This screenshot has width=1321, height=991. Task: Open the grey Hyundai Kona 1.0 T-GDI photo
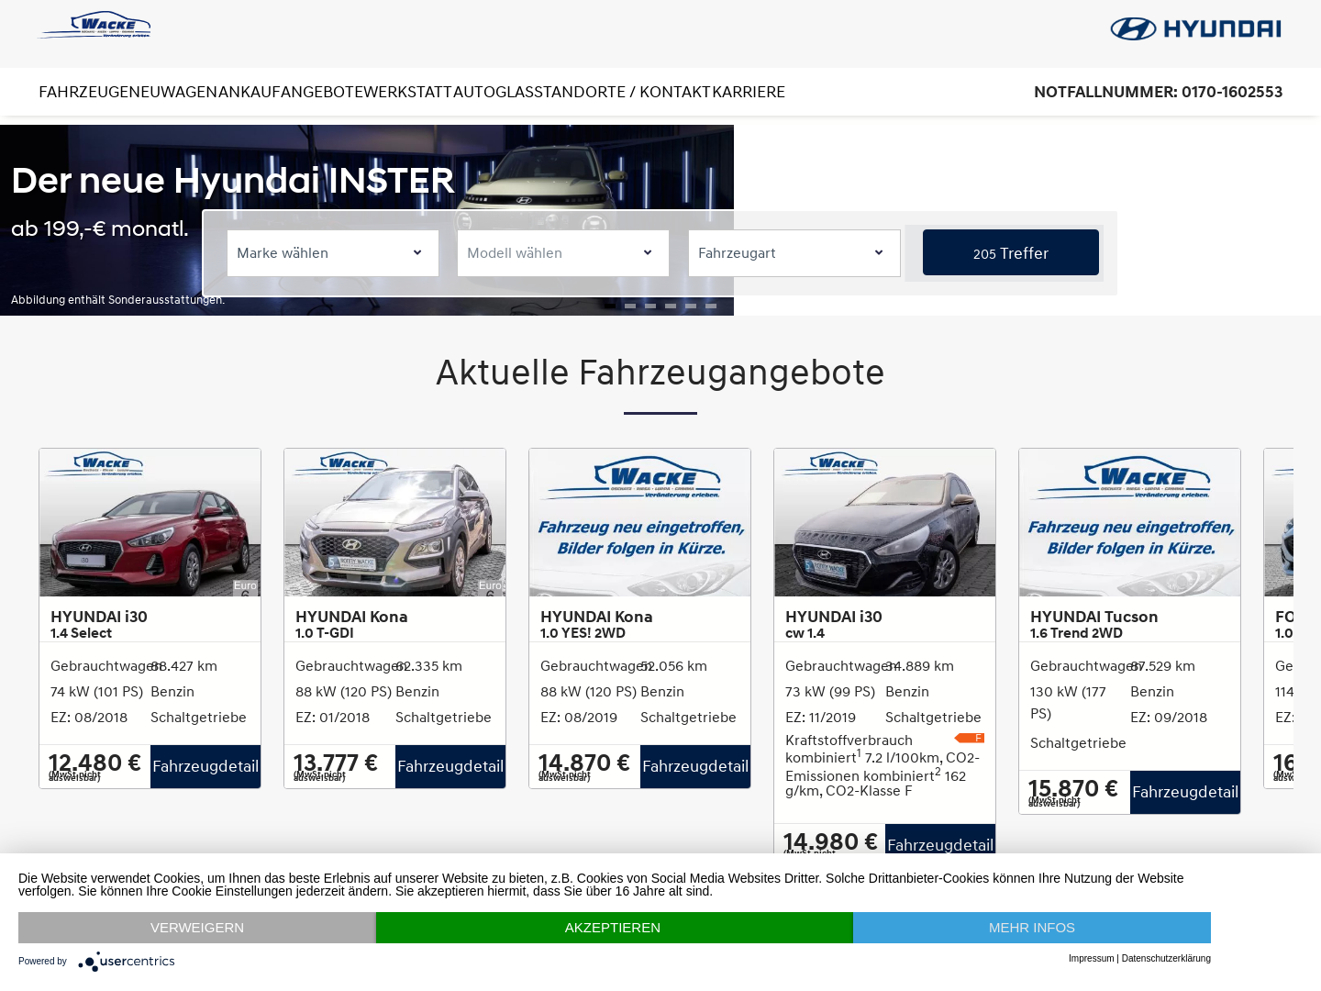[x=395, y=523]
